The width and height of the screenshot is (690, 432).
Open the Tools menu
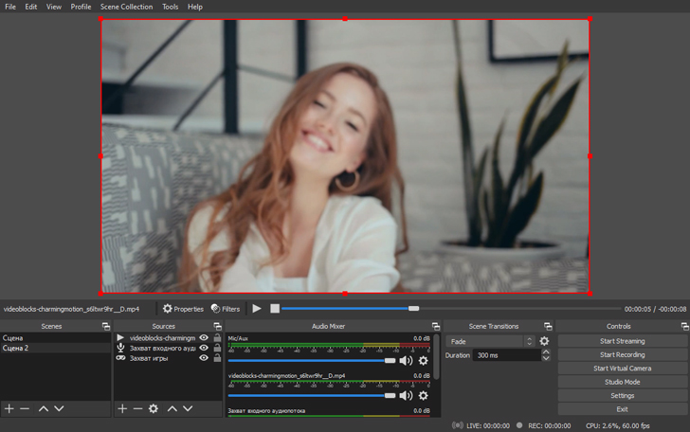[x=170, y=7]
